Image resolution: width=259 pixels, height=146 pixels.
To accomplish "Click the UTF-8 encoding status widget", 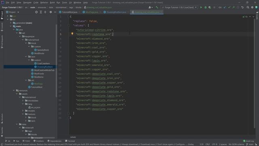I will (214, 144).
